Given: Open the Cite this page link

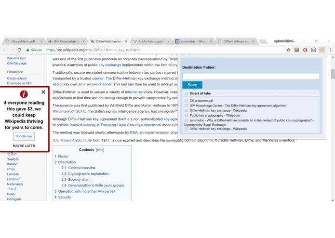Looking at the screenshot, I should (17, 63).
